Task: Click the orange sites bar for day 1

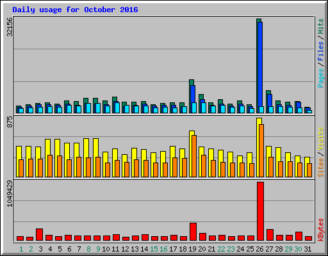Action: pos(21,168)
